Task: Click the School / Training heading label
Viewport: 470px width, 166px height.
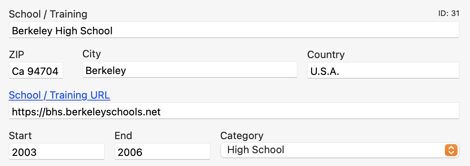Action: pyautogui.click(x=48, y=14)
